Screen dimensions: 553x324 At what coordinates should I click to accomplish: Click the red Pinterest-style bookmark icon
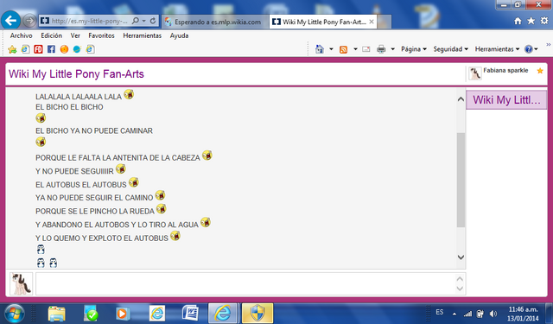(x=38, y=49)
